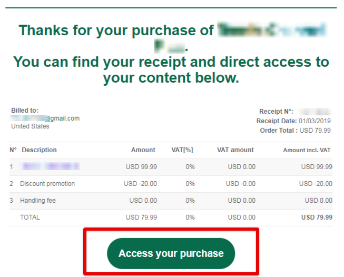Viewport: 344px width, 277px height.
Task: Click USD -20.00 in the Amount column
Action: [140, 184]
